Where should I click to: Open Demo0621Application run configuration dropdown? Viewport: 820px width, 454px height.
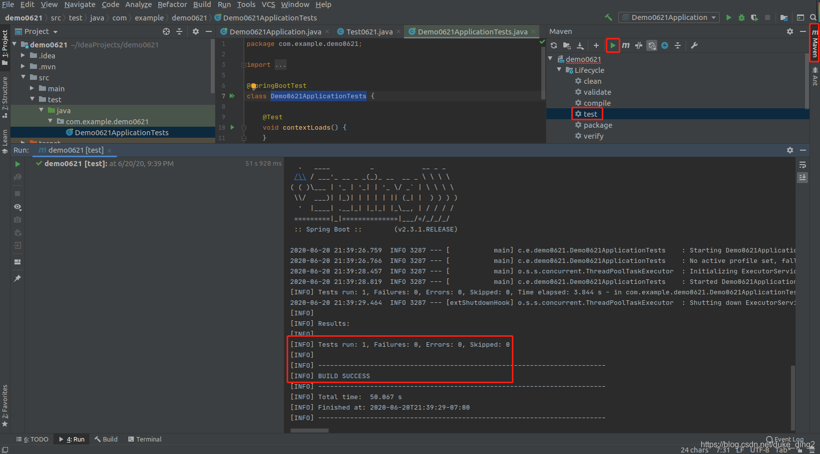669,17
